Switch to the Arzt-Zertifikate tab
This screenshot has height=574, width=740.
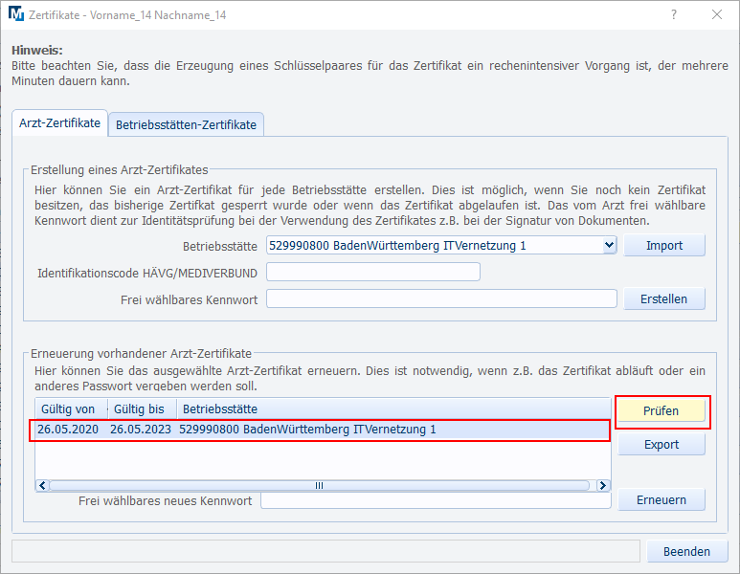click(59, 123)
